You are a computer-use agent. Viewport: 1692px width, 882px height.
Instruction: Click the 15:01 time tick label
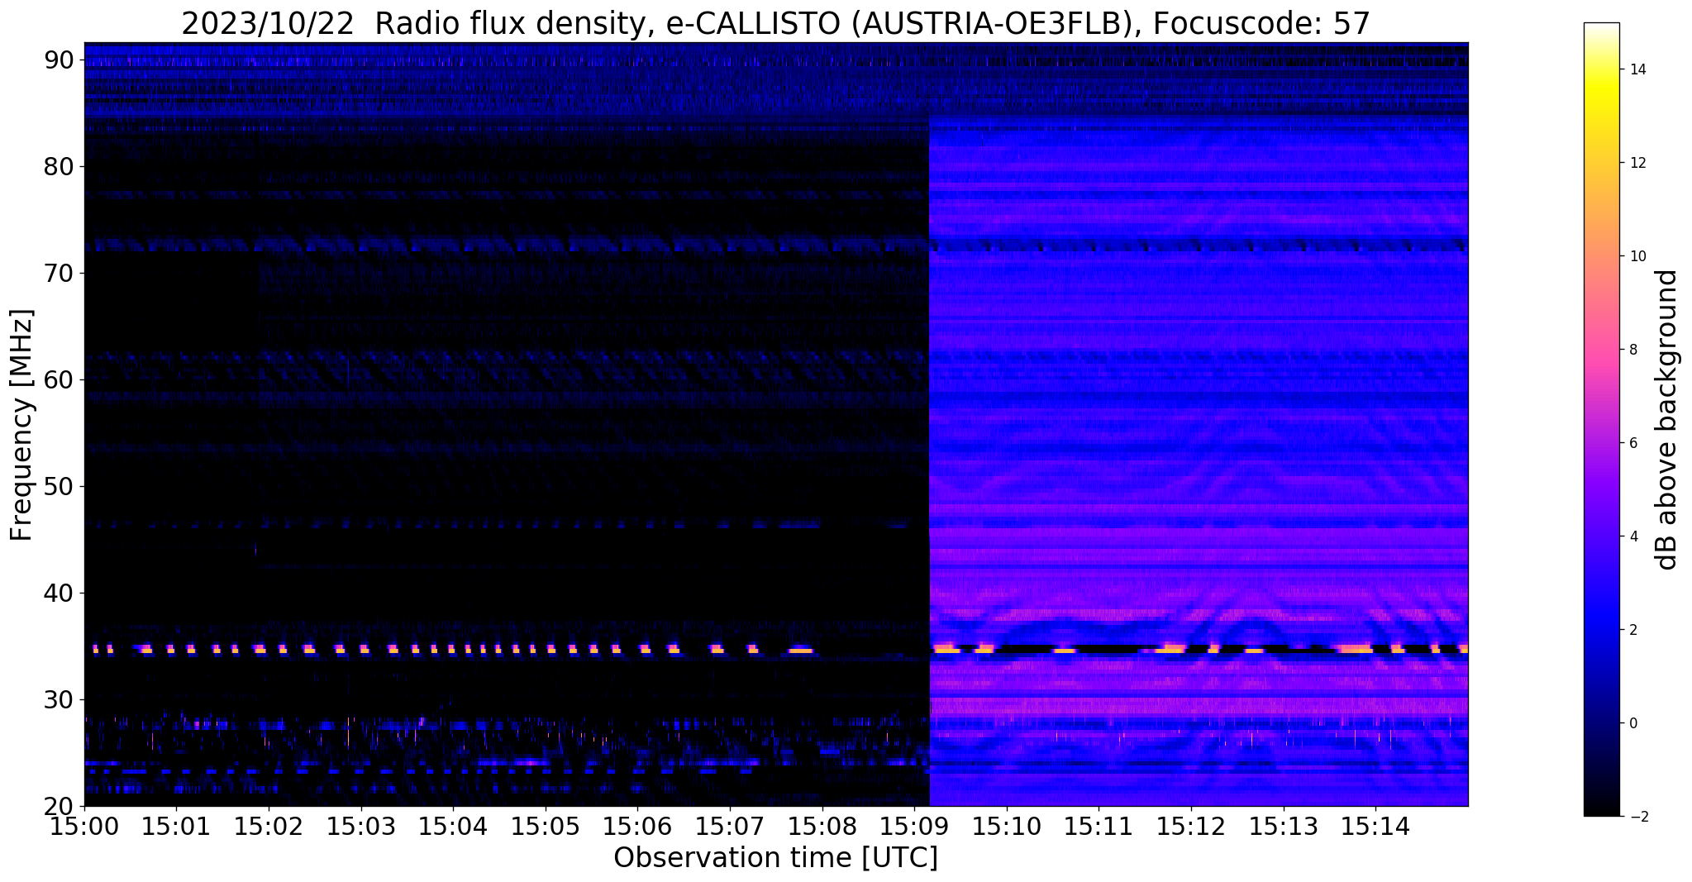176,825
